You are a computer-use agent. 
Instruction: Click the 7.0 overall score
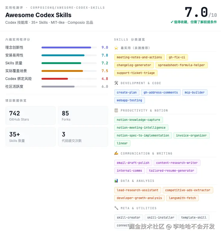coord(196,12)
